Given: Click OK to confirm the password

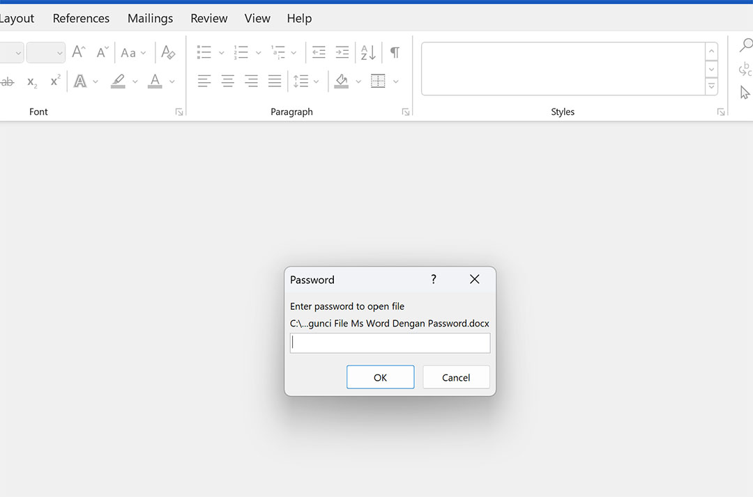Looking at the screenshot, I should tap(380, 377).
